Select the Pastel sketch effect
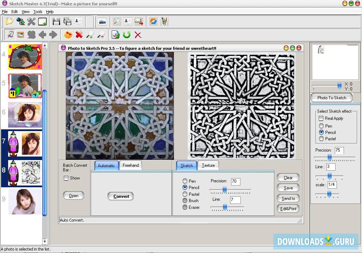The image size is (362, 253). point(321,139)
